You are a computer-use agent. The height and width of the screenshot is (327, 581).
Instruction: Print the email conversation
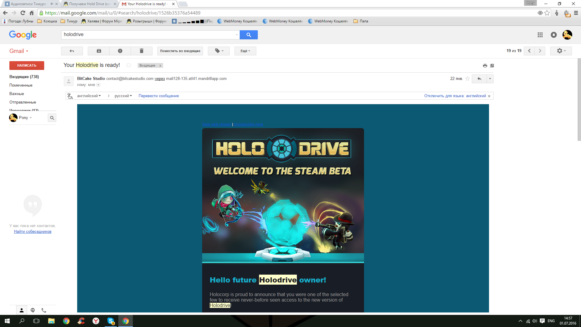point(485,66)
